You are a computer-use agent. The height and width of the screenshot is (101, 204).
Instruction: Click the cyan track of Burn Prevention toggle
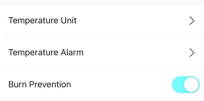click(x=178, y=84)
